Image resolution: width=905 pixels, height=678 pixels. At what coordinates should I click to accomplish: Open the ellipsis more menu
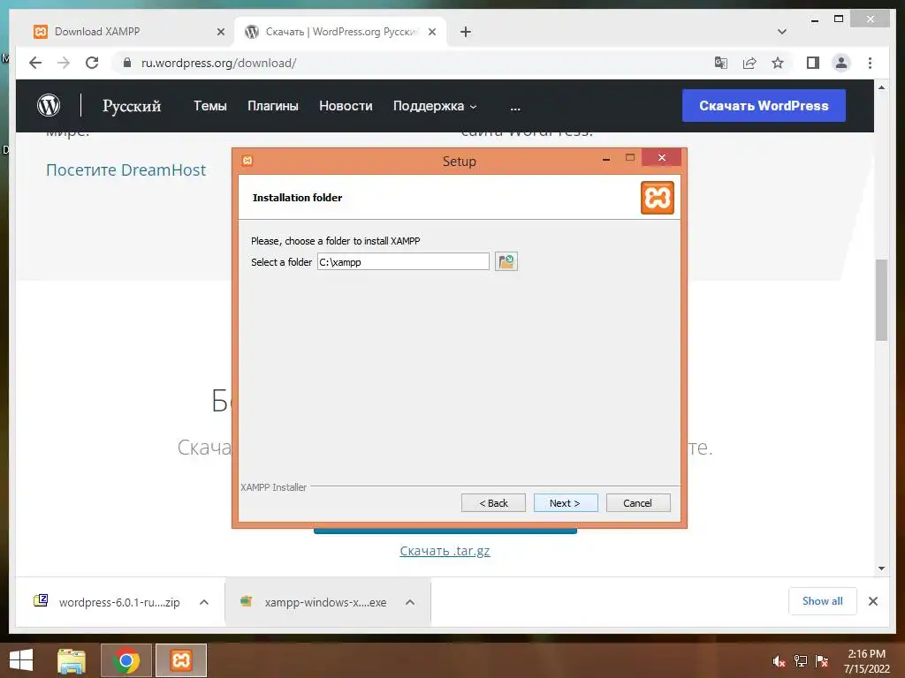click(x=515, y=107)
